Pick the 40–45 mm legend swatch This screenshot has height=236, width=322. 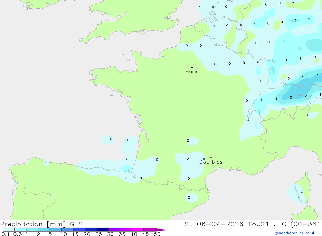click(x=137, y=230)
